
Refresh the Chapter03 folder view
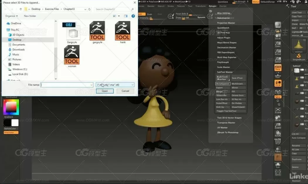[x=90, y=9]
